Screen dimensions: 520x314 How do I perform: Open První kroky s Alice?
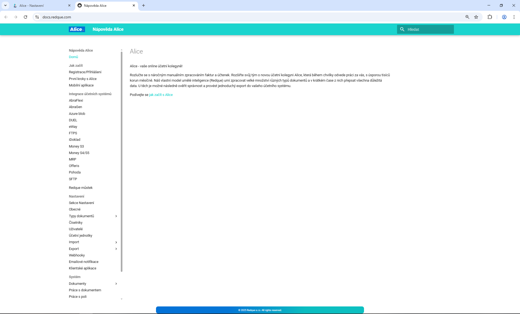click(83, 79)
